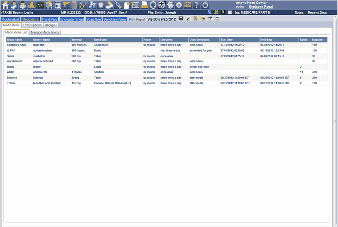This screenshot has height=227, width=338.
Task: Open the Recent Docs dropdown
Action: (x=318, y=12)
